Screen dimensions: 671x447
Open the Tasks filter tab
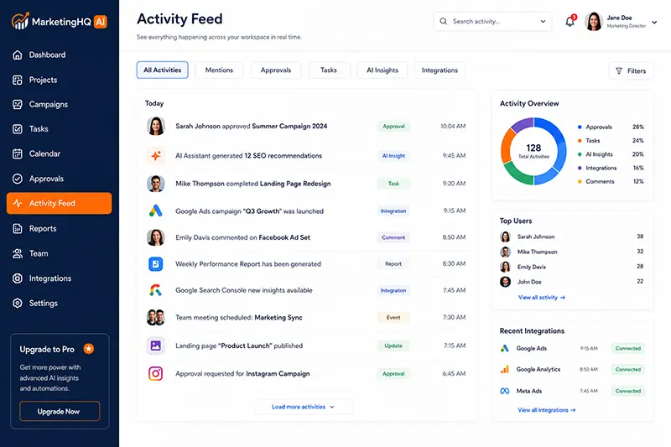pyautogui.click(x=329, y=70)
